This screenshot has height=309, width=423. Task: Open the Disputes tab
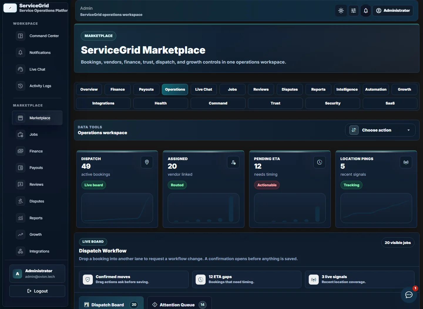[290, 89]
